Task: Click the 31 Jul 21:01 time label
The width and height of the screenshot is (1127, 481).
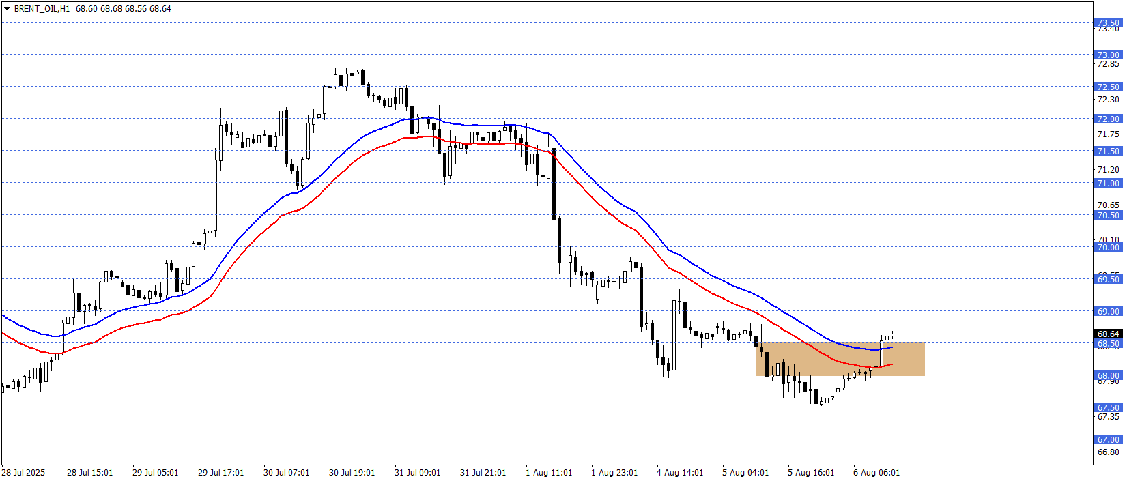Action: (x=483, y=472)
